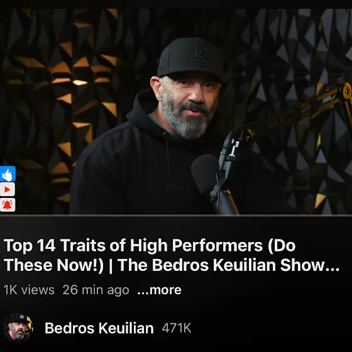This screenshot has width=352, height=352.
Task: Open the Bedros Keuilian channel avatar
Action: 18,327
